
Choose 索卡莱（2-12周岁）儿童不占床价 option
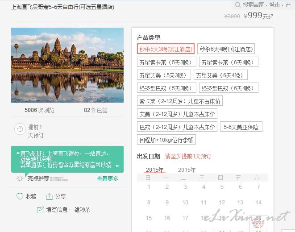coord(180,101)
